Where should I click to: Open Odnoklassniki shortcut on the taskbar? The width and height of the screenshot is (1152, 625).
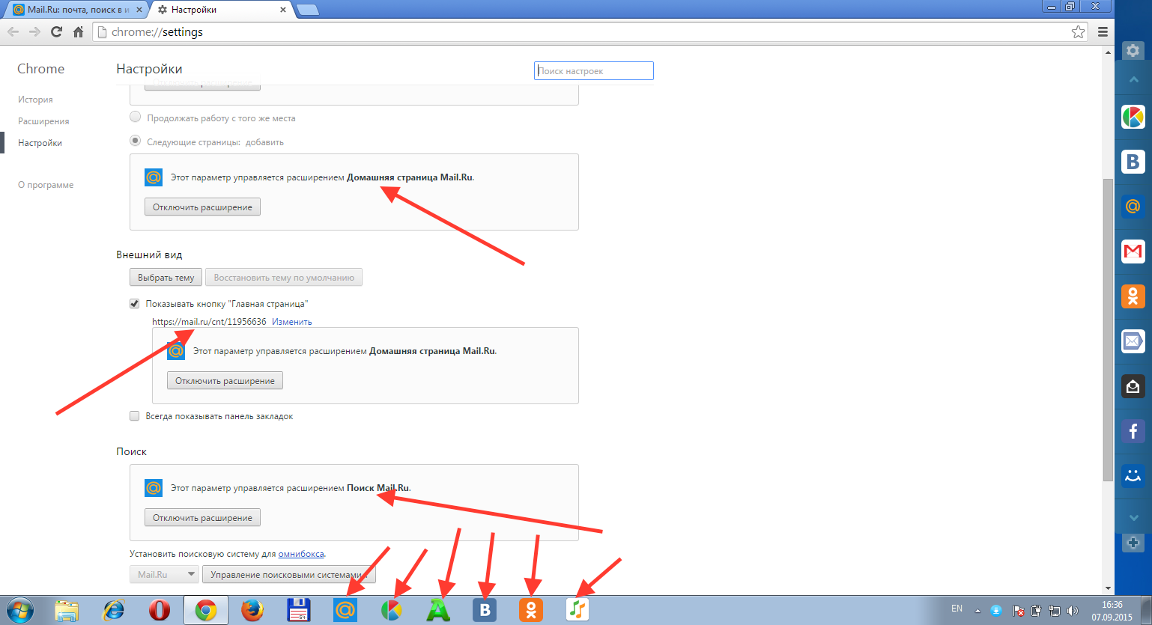click(531, 610)
